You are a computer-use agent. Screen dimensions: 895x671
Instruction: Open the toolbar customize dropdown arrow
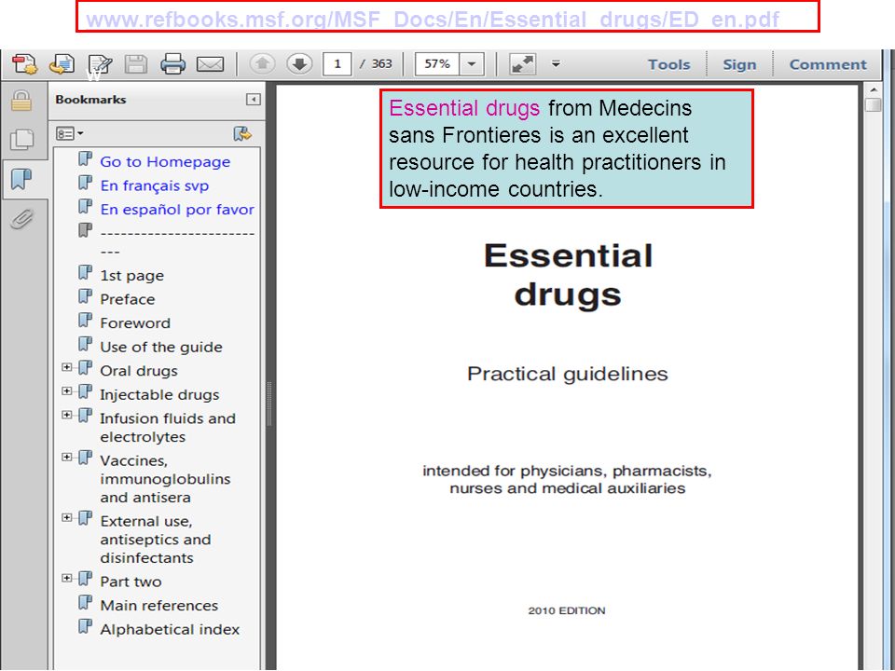click(x=556, y=64)
